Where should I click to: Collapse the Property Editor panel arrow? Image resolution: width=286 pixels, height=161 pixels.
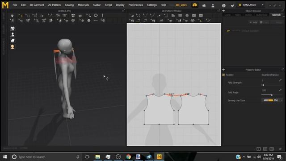point(223,70)
